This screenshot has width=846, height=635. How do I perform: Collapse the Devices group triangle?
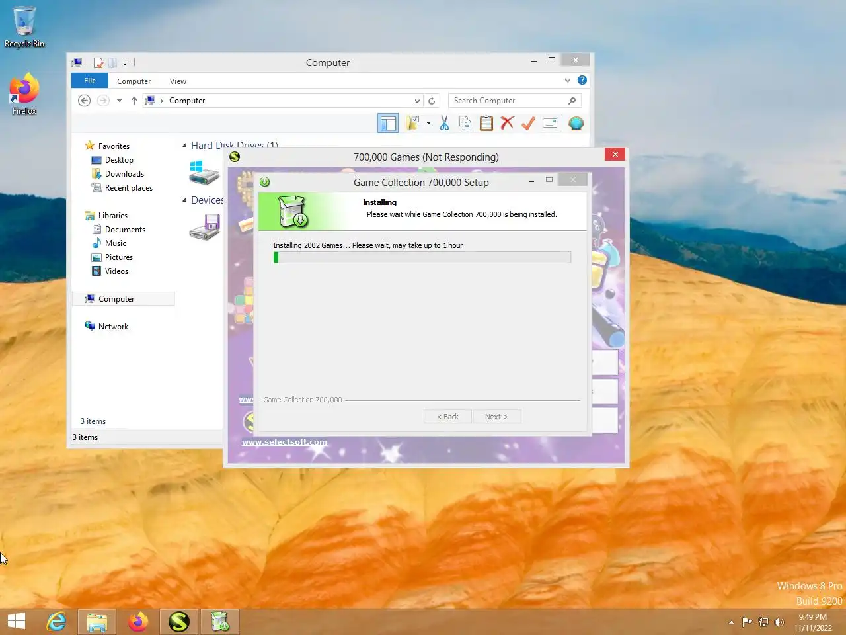click(x=185, y=200)
